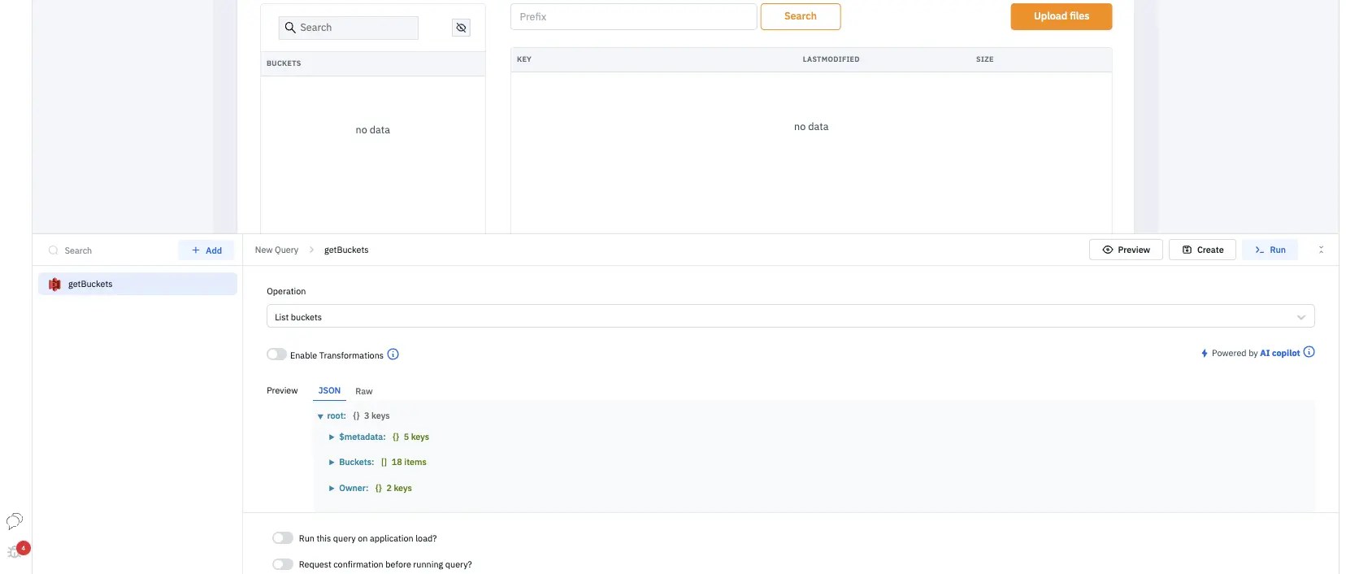Click the getBuckets query name in breadcrumb
The width and height of the screenshot is (1346, 574).
click(x=346, y=250)
